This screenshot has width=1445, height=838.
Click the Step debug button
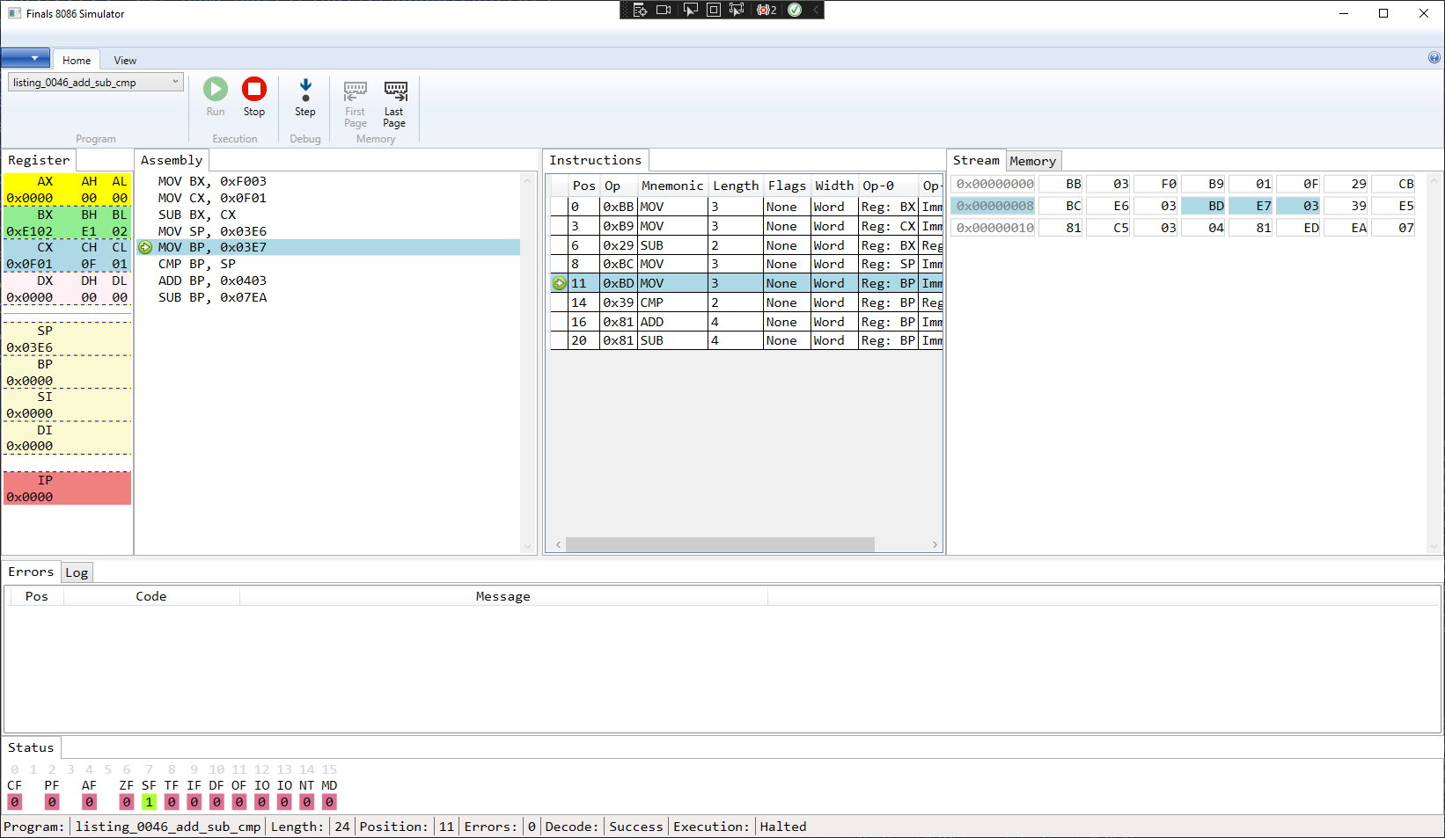305,97
